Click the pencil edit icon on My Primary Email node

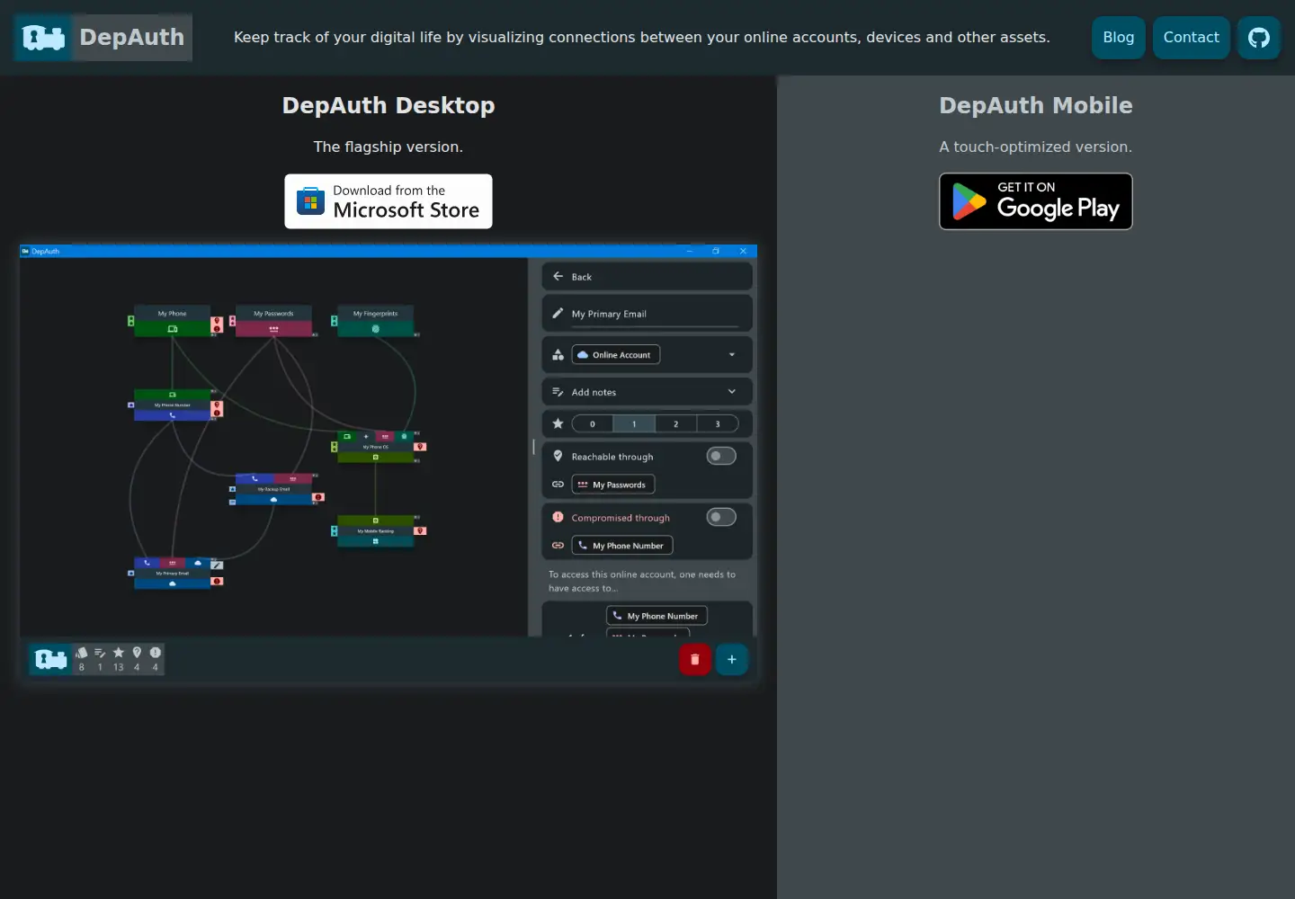click(217, 565)
